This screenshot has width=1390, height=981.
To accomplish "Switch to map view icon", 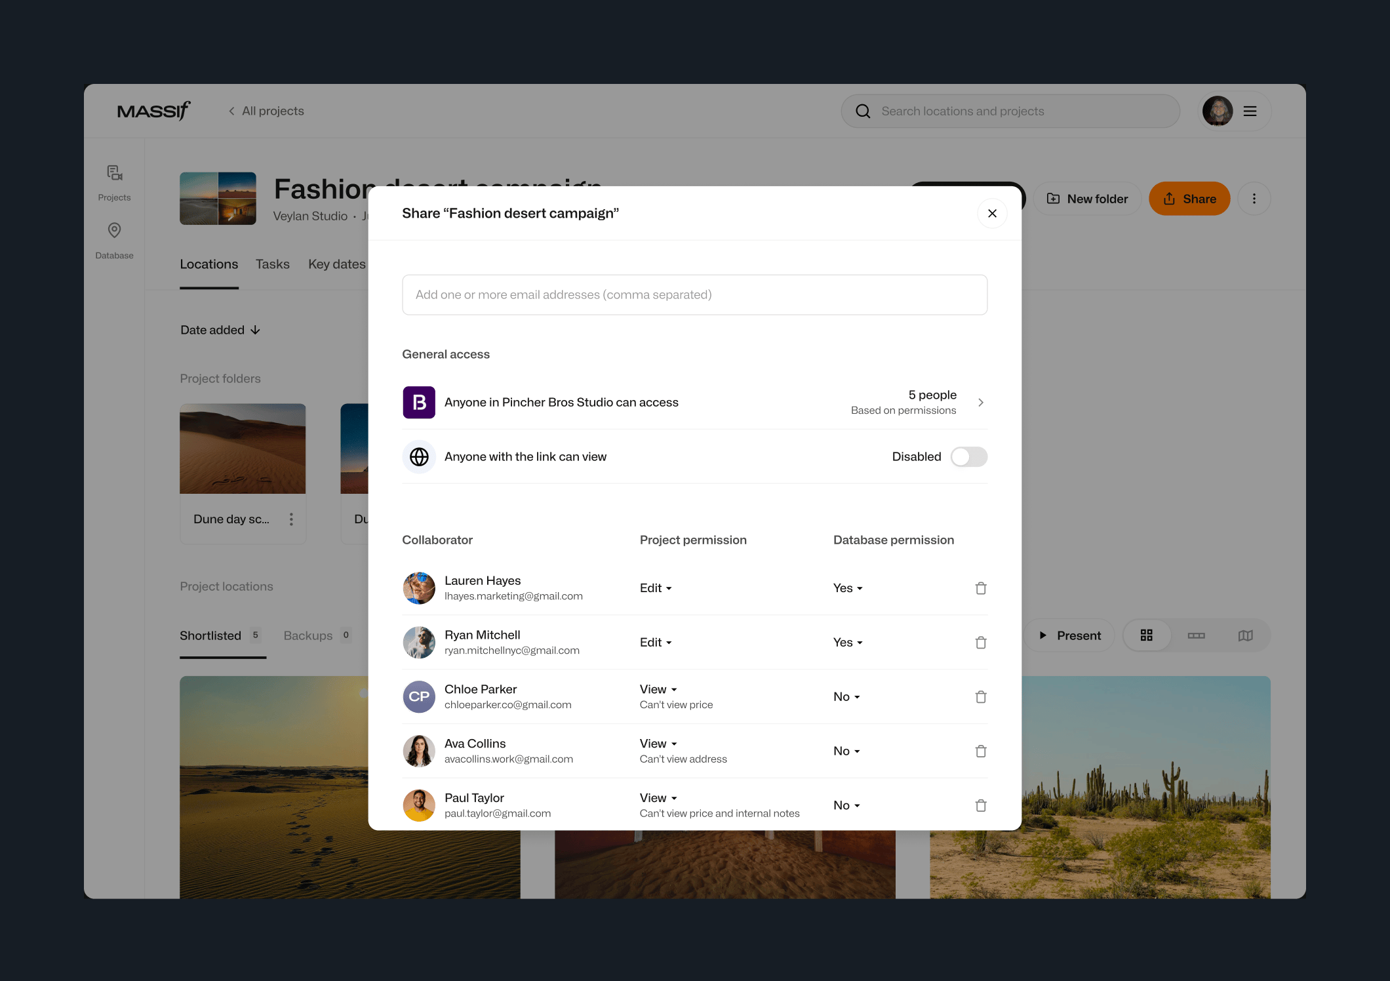I will click(1245, 635).
